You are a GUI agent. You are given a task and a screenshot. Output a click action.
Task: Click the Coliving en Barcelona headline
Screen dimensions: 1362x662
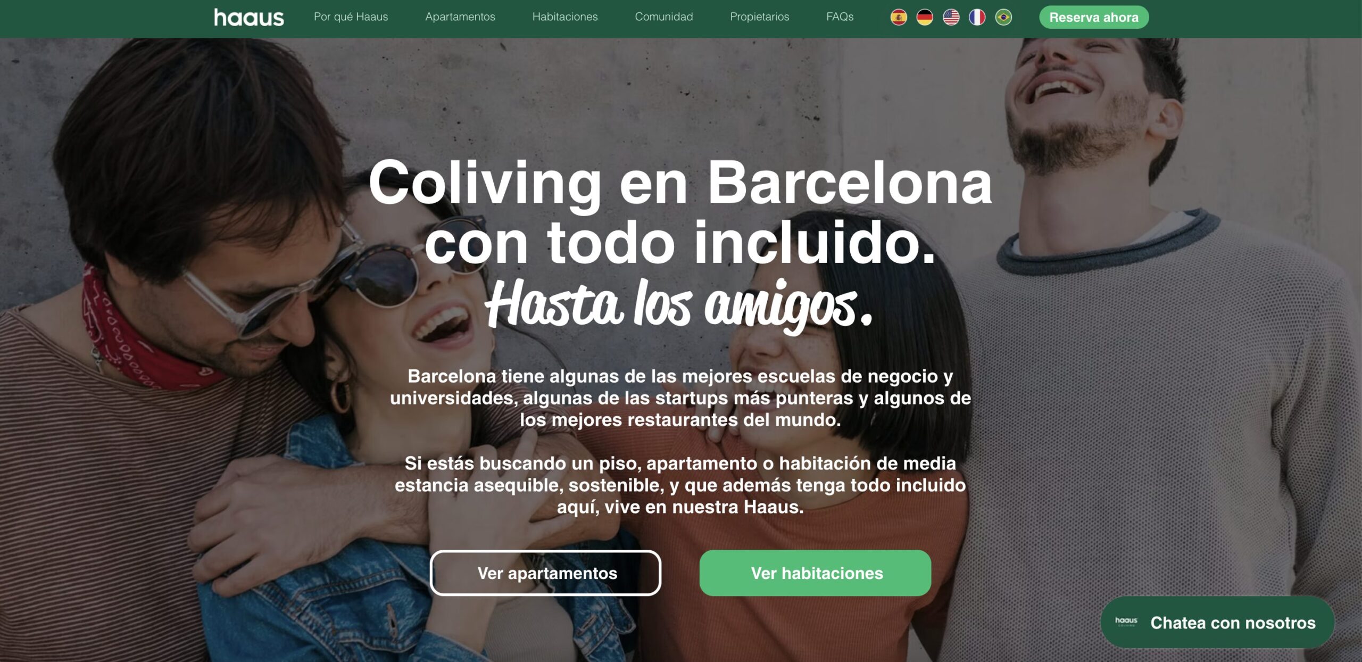pos(680,183)
